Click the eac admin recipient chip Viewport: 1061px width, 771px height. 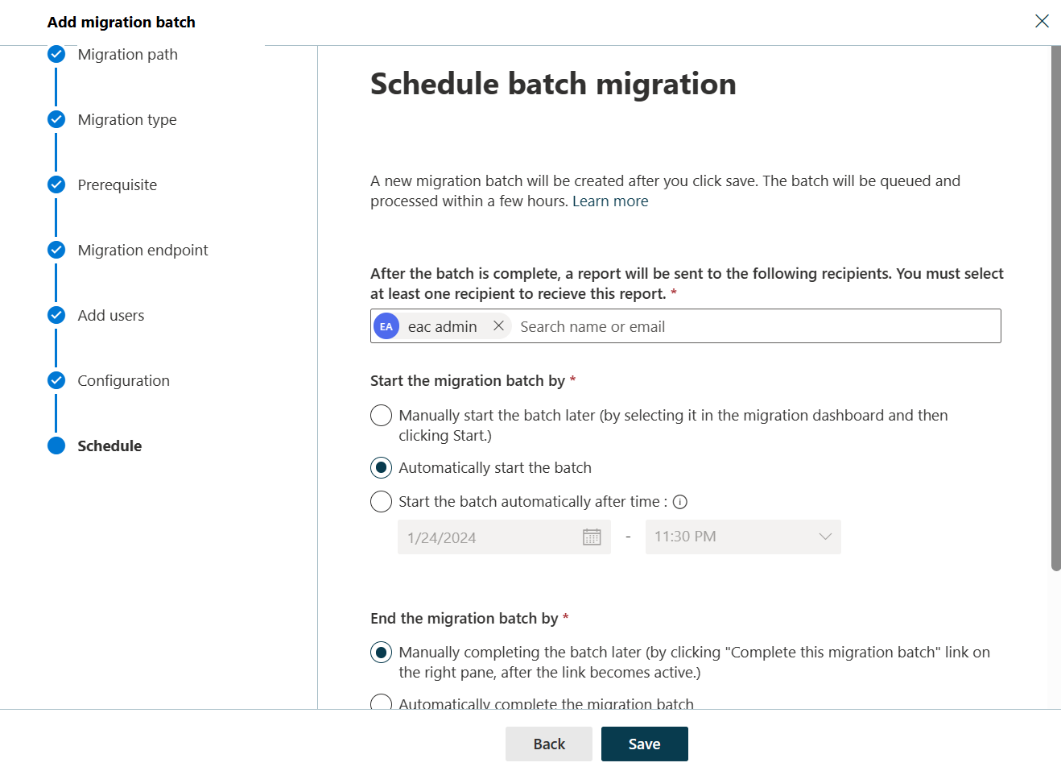click(x=443, y=326)
